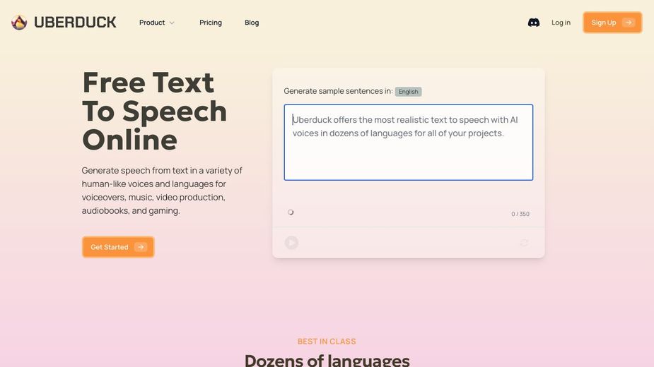Click the arrow icon inside Sign Up
Screen dimensions: 654x367
pos(629,23)
